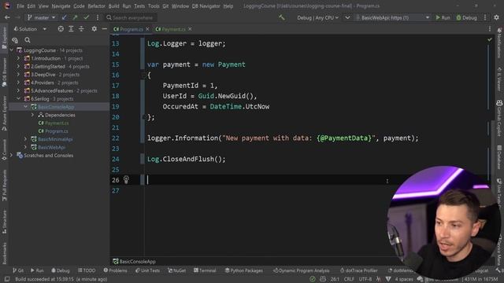Click the Push green arrow icon
The height and width of the screenshot is (283, 504).
76,17
